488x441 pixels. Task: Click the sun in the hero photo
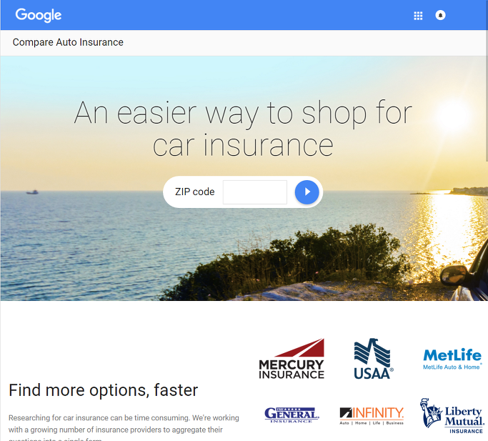coord(452,115)
